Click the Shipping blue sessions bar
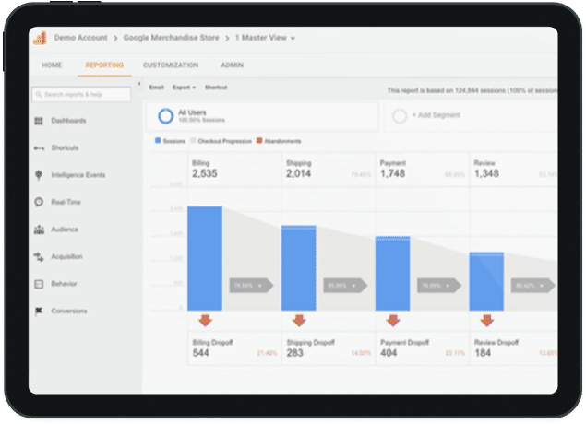This screenshot has width=586, height=424. (299, 268)
